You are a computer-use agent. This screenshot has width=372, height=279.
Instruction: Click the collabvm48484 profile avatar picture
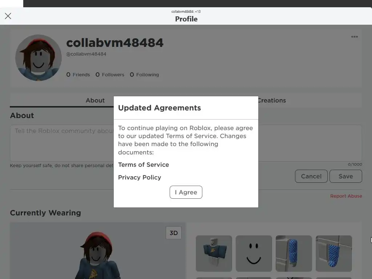39,58
